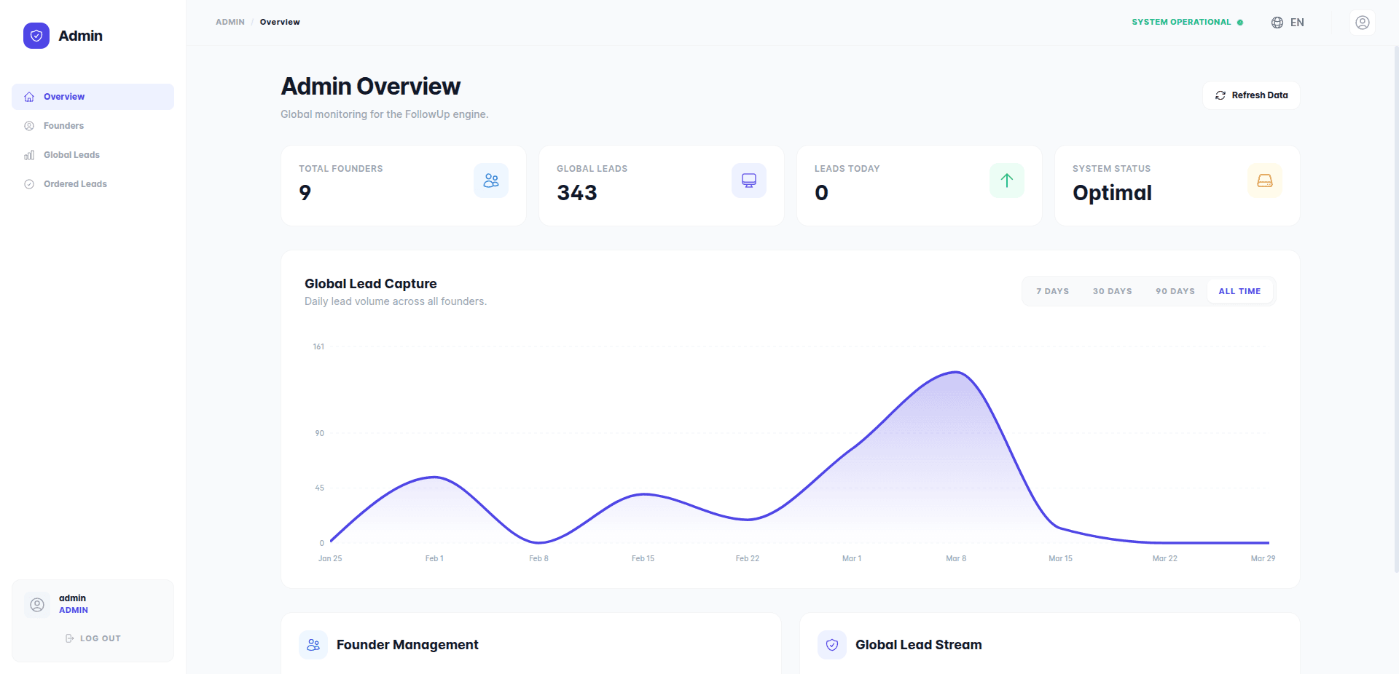Click the green status dot
Viewport: 1399px width, 674px height.
click(x=1240, y=23)
